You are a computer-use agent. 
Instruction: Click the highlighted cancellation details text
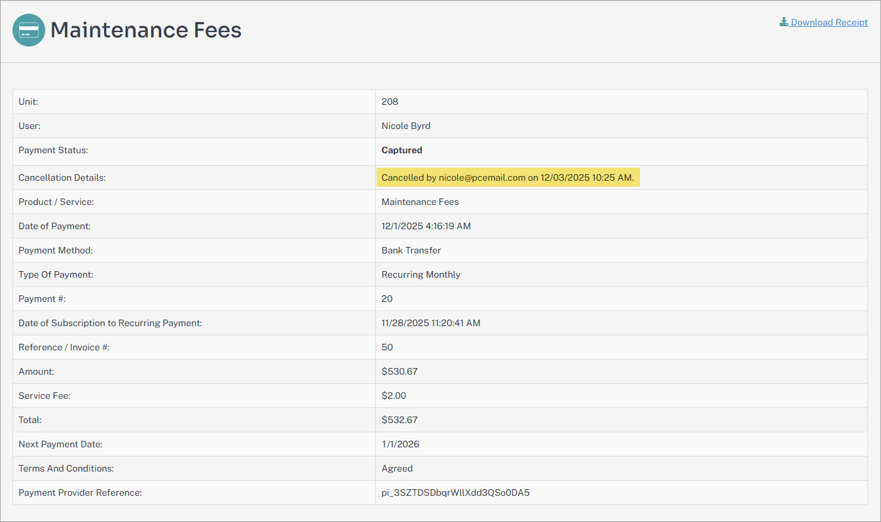pos(508,177)
